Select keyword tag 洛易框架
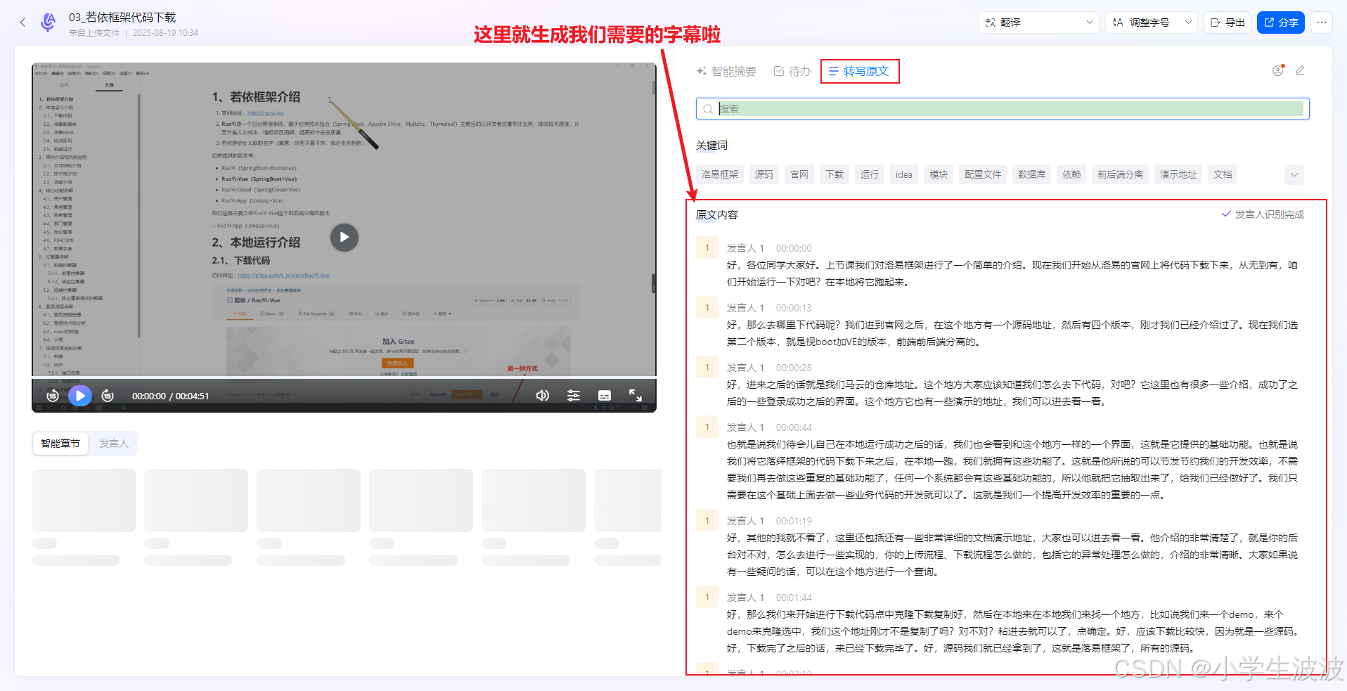1347x691 pixels. (720, 174)
